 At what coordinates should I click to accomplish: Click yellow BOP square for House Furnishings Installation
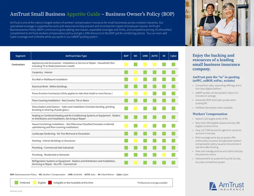(x=126, y=126)
